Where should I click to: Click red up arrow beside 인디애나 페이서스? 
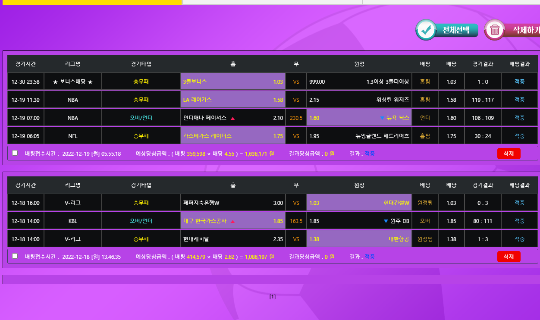pos(233,118)
